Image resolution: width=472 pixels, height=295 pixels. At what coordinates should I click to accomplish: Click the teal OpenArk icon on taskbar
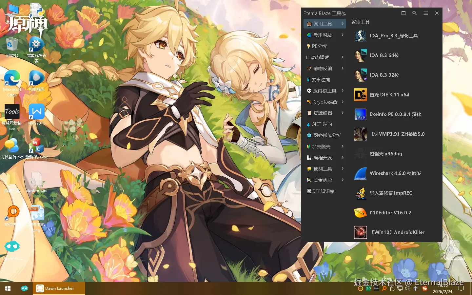(x=25, y=288)
